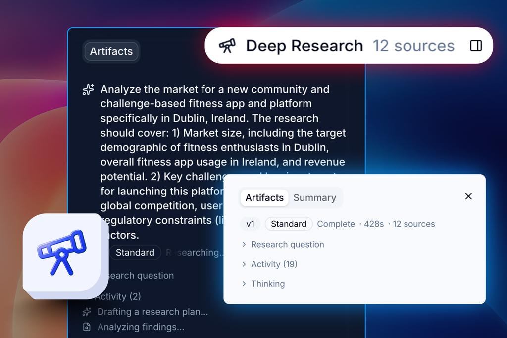Expand the Research question chevron in popup

[x=244, y=245]
